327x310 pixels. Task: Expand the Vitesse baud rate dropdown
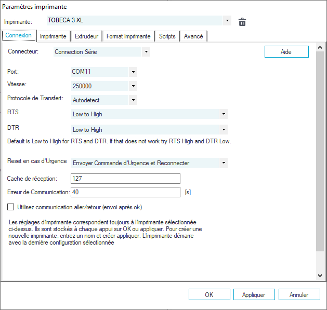click(x=134, y=86)
